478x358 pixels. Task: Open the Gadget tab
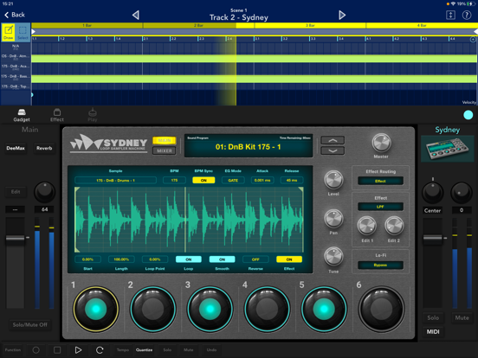(x=22, y=115)
